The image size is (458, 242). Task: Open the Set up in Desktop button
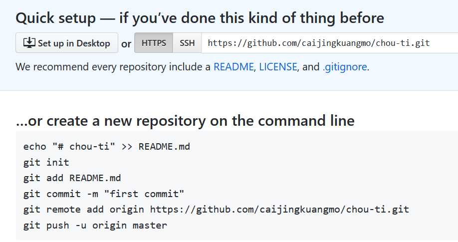click(x=66, y=43)
